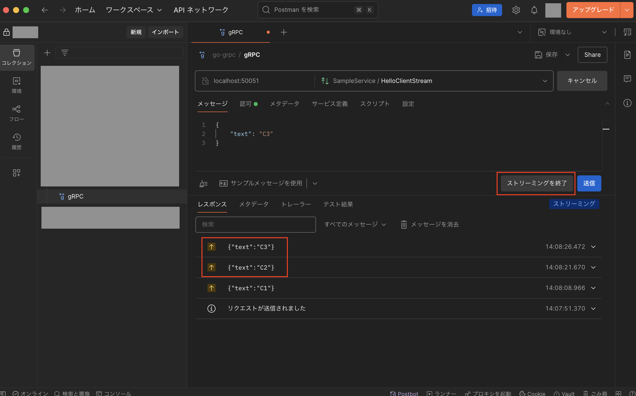Open the 保存 options dropdown arrow
Viewport: 636px width, 396px height.
[x=568, y=55]
